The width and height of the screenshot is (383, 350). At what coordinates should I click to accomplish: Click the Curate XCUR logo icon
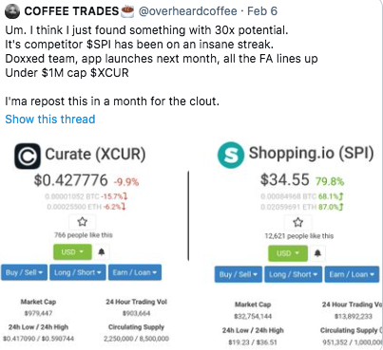click(x=28, y=156)
